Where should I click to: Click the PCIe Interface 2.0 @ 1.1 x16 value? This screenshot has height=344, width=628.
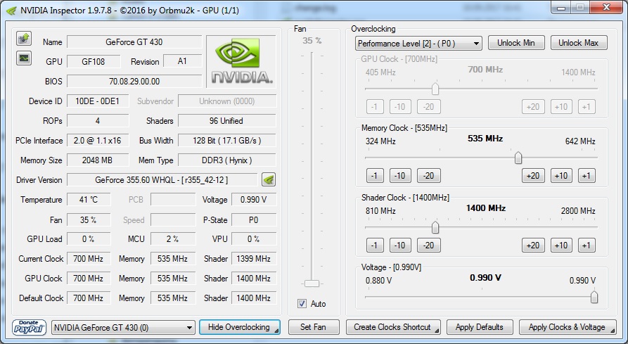[x=97, y=141]
